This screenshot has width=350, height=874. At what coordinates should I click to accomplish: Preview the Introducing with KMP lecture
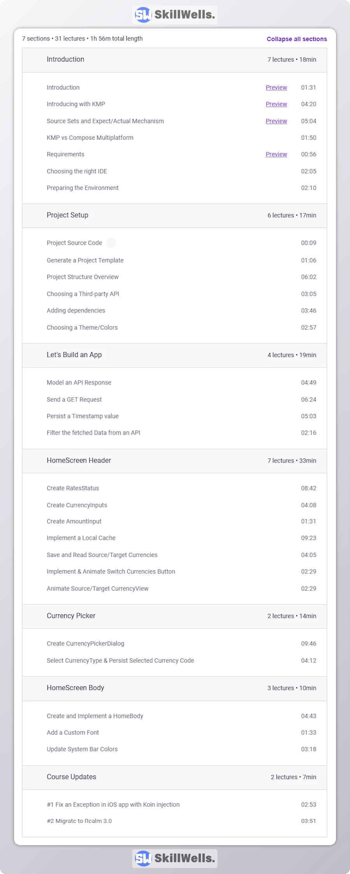point(276,104)
